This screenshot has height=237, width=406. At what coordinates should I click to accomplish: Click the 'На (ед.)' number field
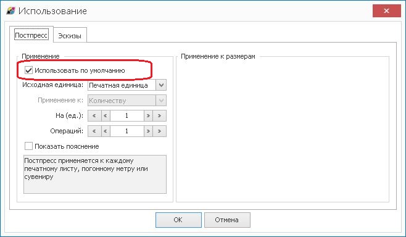127,116
